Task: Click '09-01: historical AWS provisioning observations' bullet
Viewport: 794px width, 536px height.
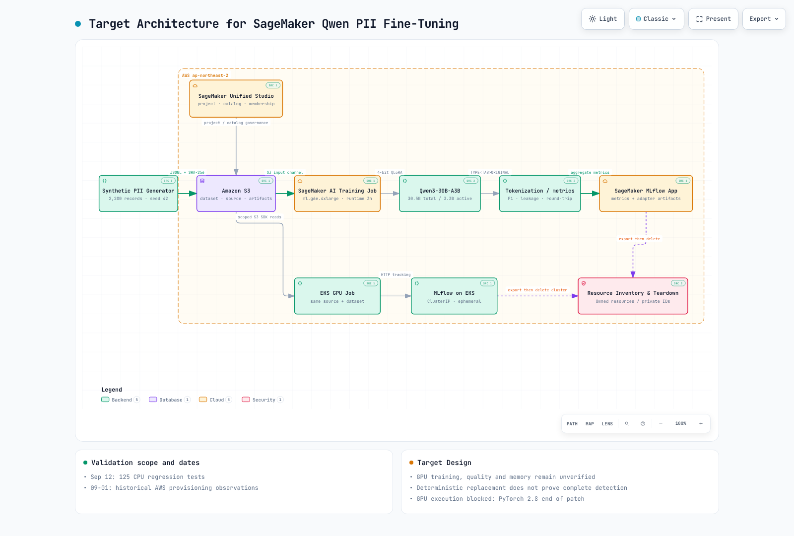Action: pyautogui.click(x=174, y=488)
